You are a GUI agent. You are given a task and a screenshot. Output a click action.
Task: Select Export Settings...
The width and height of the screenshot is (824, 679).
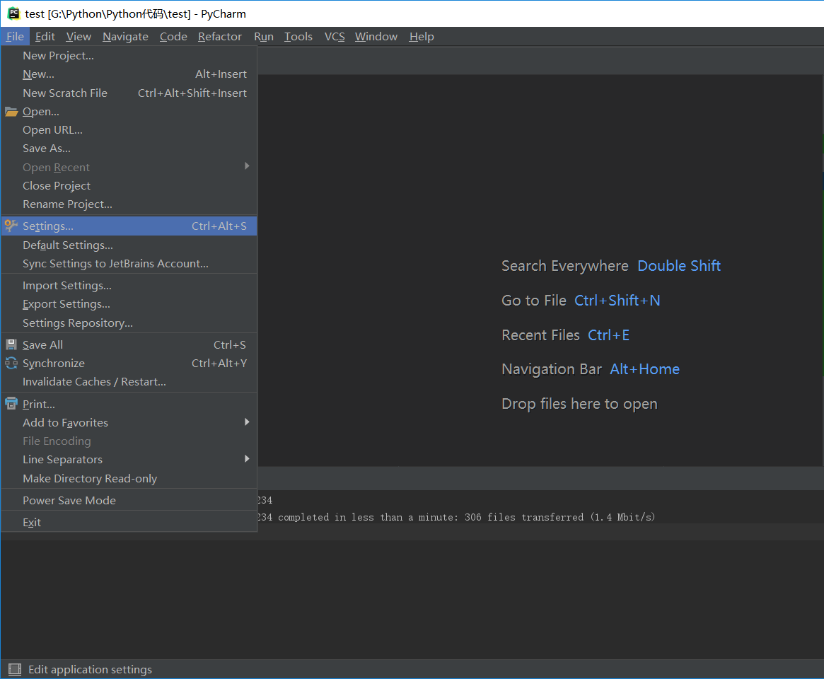click(x=129, y=303)
